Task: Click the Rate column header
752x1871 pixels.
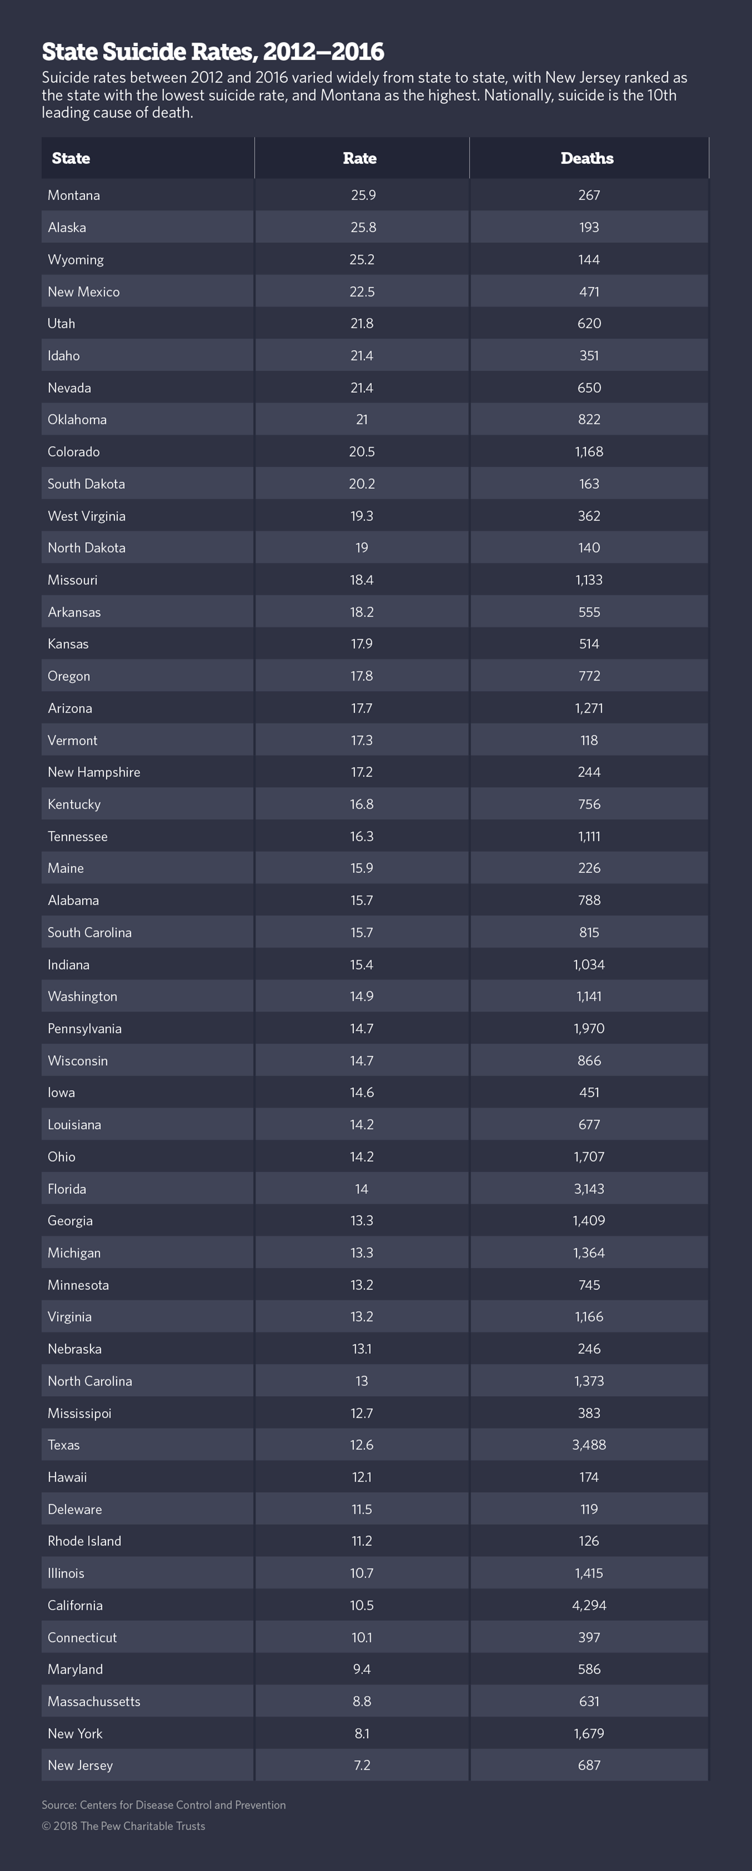Action: coord(360,158)
